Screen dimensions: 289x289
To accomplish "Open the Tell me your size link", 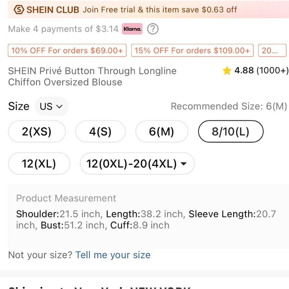I will tap(113, 255).
